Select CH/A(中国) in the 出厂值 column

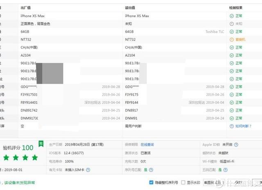point(29,47)
